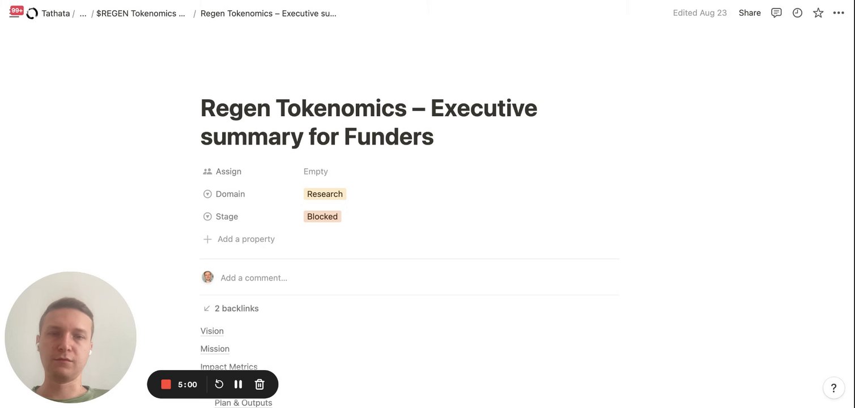This screenshot has height=408, width=855.
Task: Open the Domain Research tag dropdown
Action: click(x=325, y=194)
